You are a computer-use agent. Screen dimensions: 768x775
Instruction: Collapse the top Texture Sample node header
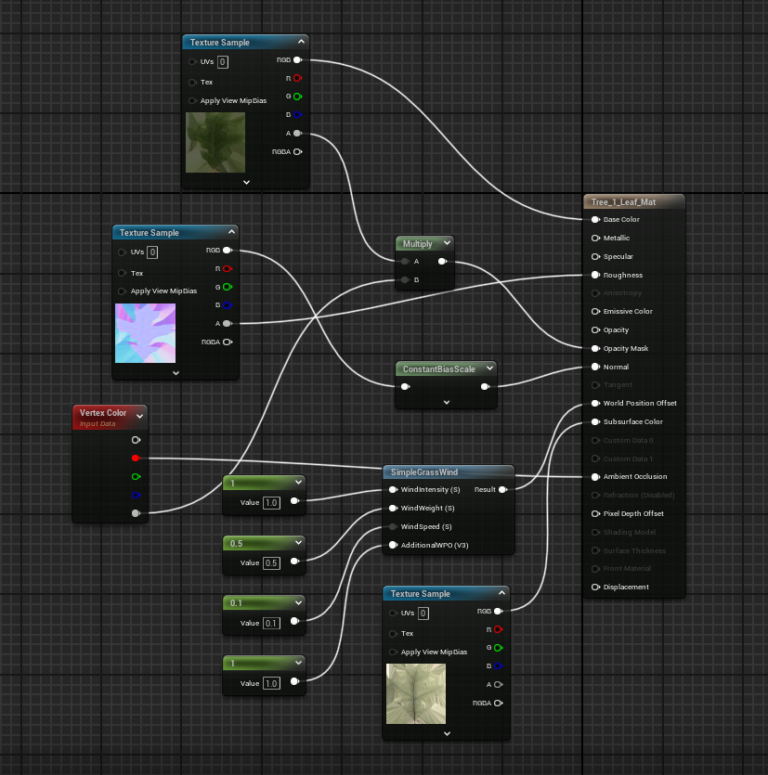[300, 42]
